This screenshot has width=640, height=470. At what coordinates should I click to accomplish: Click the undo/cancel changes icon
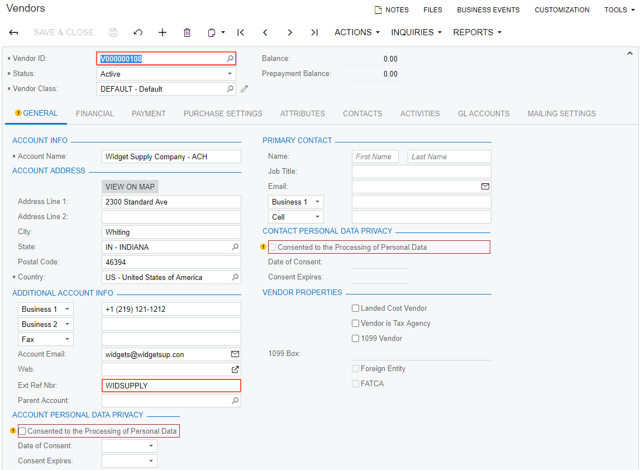(x=138, y=32)
